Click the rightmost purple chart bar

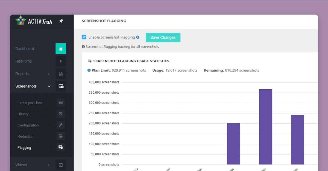[297, 140]
